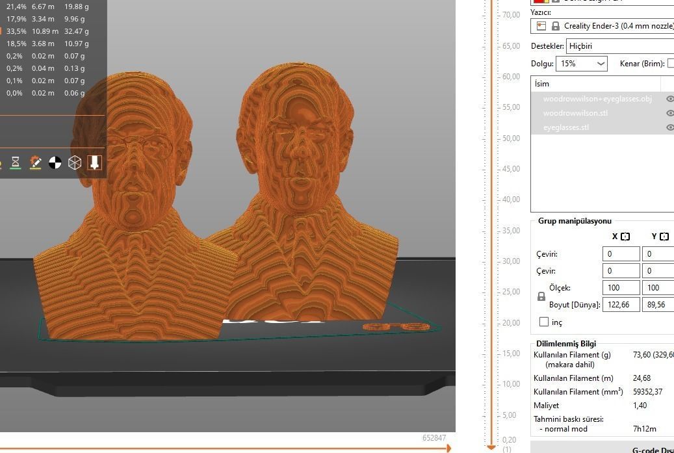Toggle the nozzle tool marker arrow icon
674x453 pixels.
[94, 162]
